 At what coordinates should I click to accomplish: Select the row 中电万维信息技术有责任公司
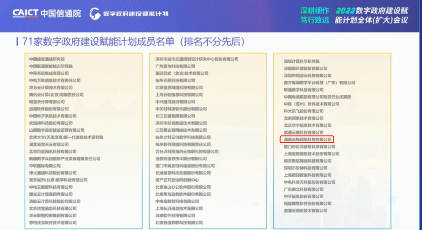(x=55, y=80)
